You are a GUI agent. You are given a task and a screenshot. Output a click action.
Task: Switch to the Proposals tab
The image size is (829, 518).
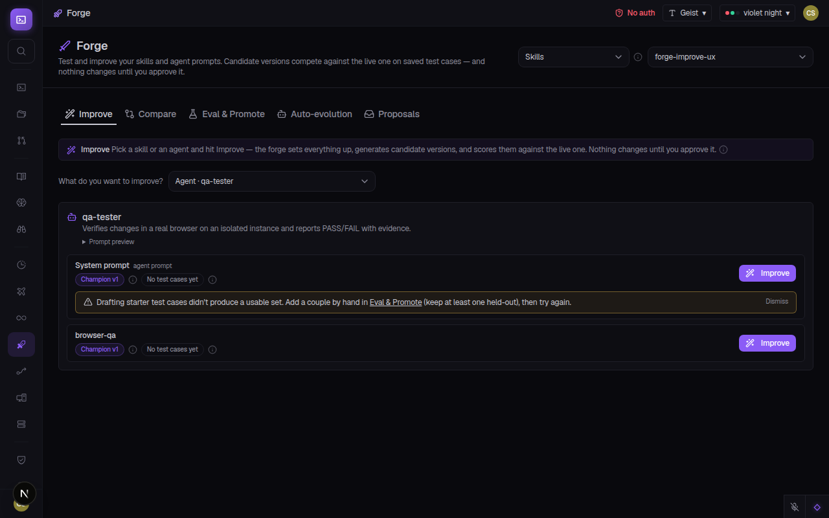pyautogui.click(x=392, y=114)
